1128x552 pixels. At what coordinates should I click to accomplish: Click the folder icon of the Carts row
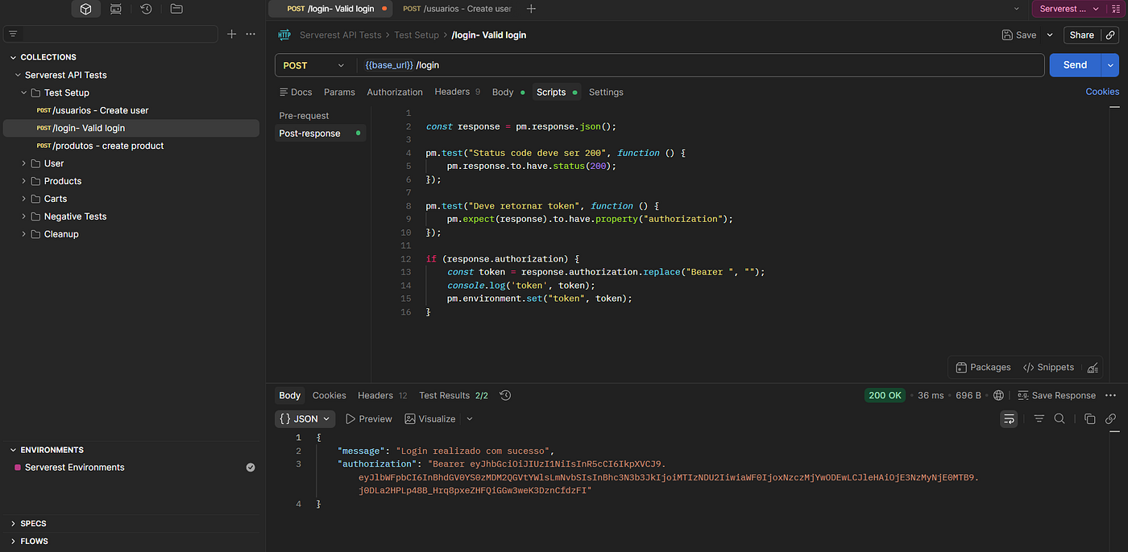(x=35, y=199)
